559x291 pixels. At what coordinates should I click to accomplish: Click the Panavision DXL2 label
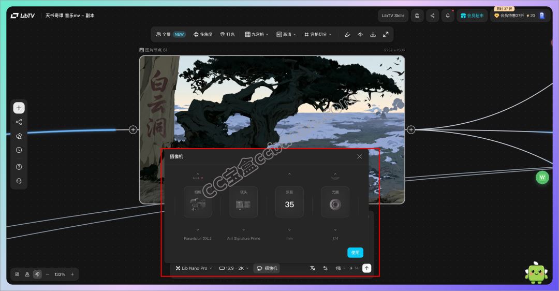click(198, 239)
